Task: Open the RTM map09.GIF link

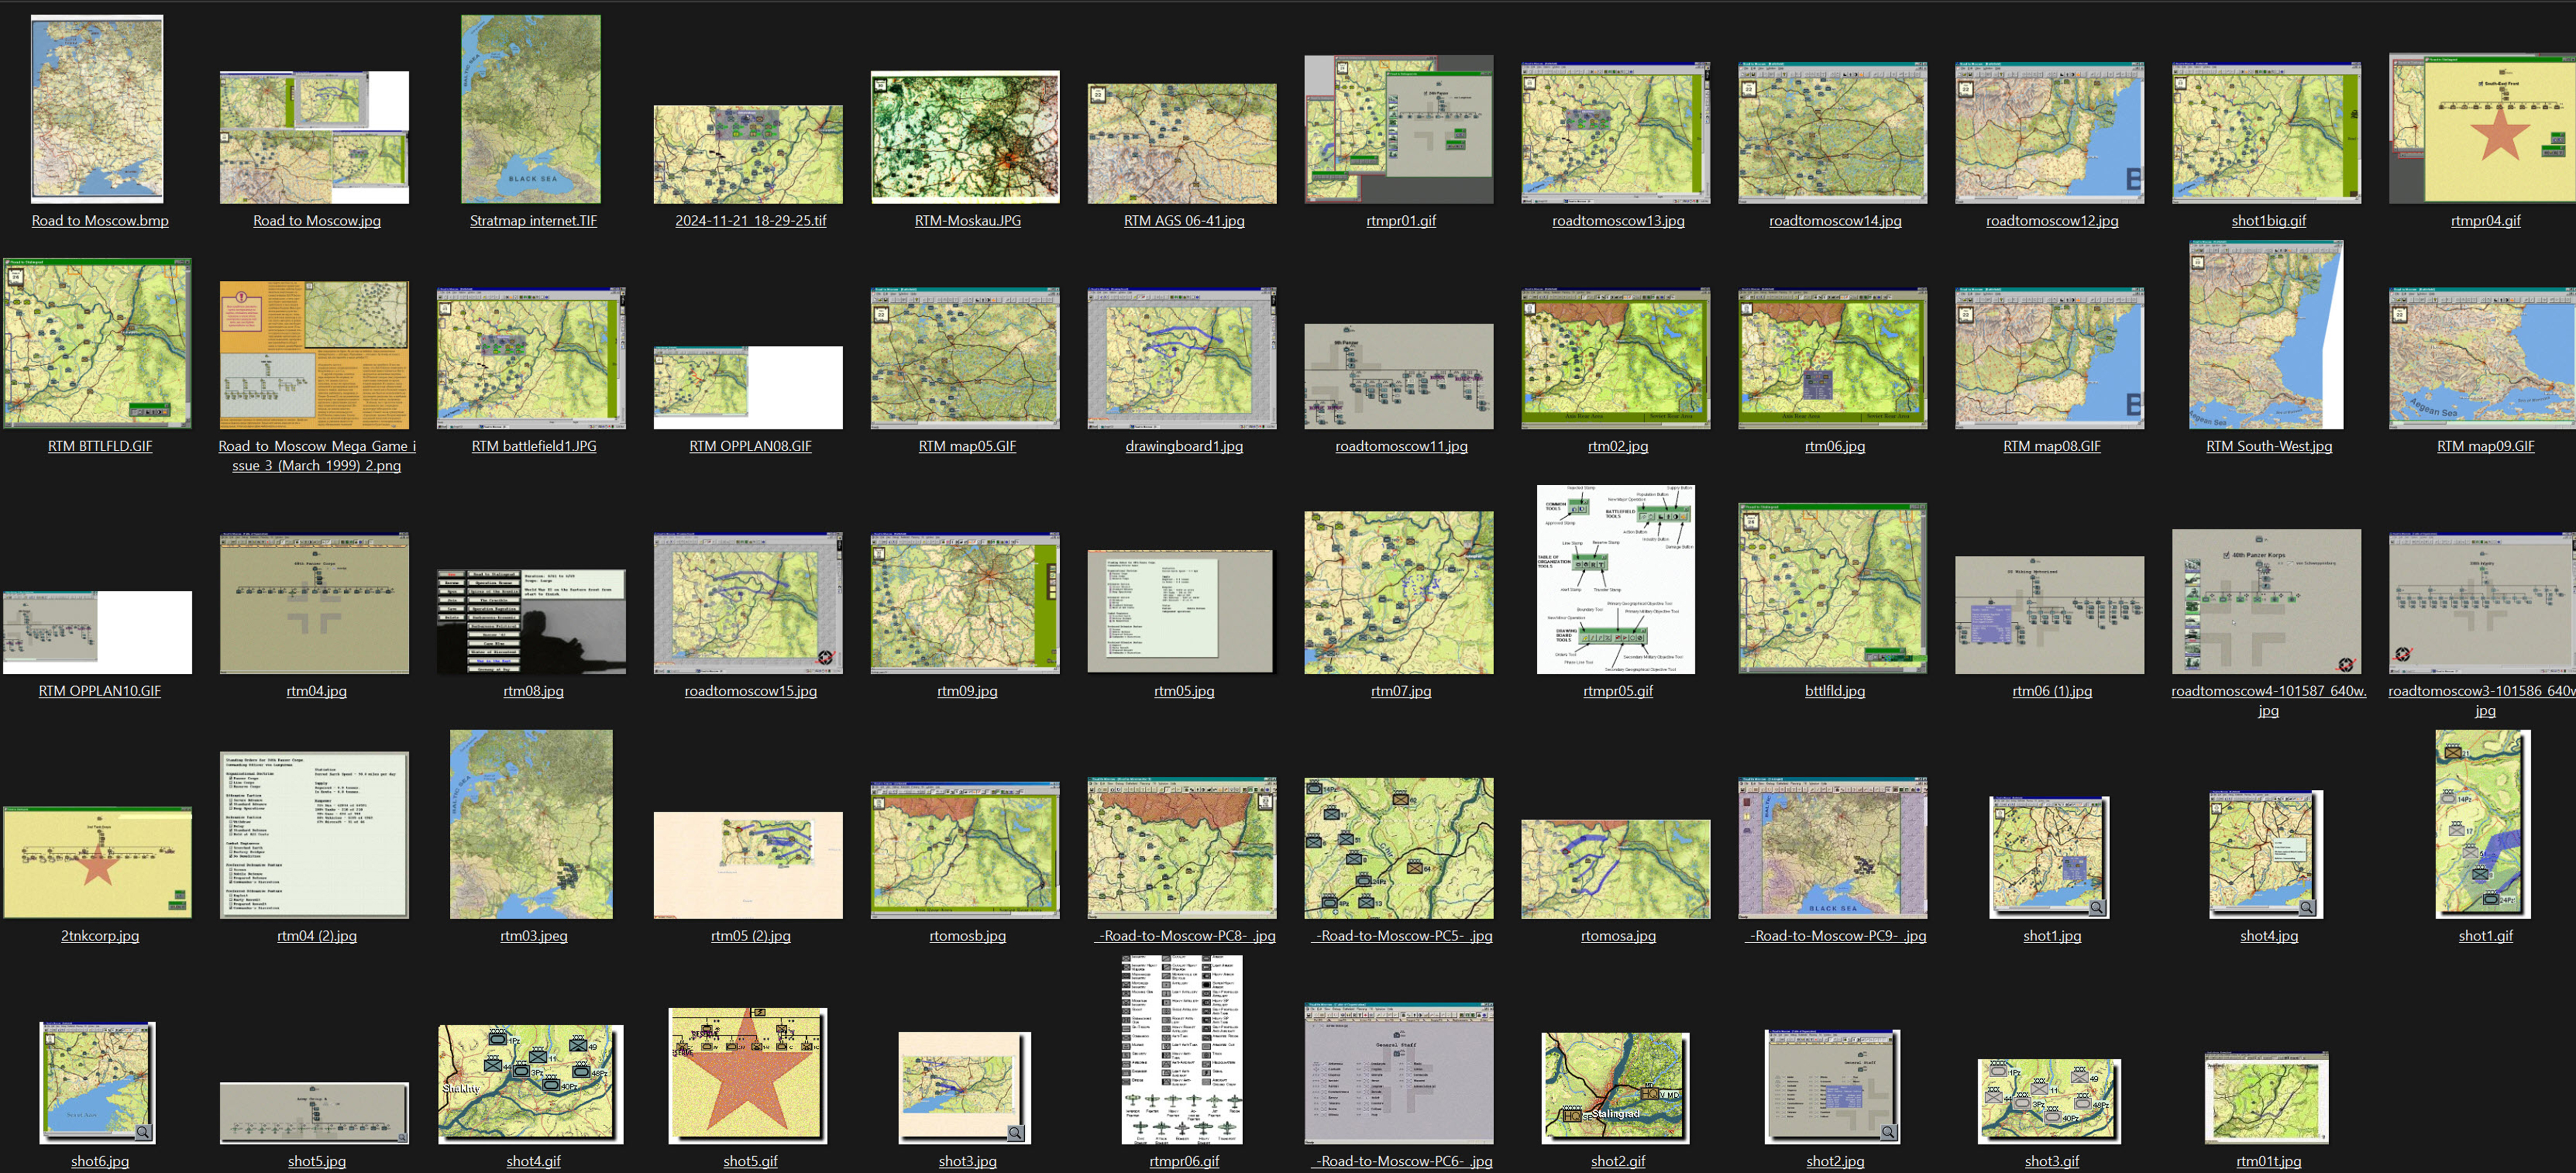Action: (2485, 446)
